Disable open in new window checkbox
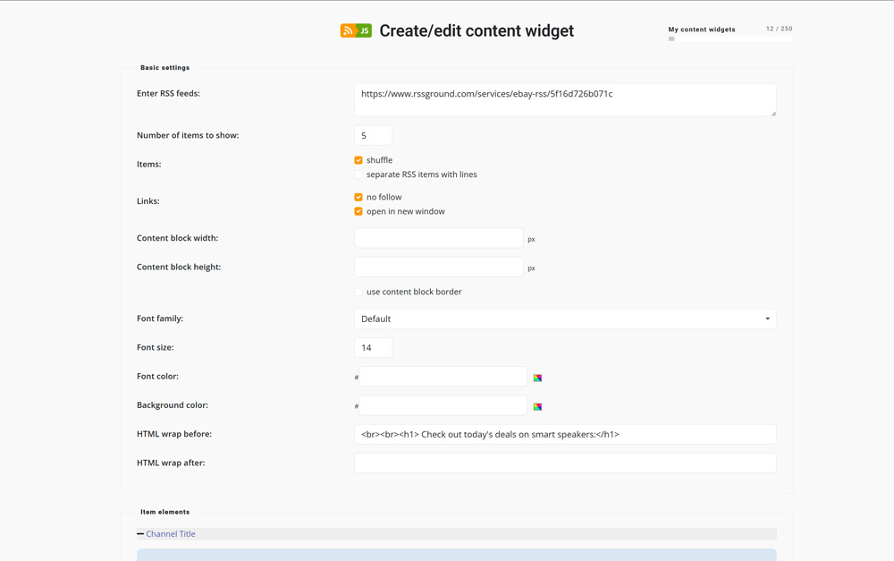 (358, 211)
